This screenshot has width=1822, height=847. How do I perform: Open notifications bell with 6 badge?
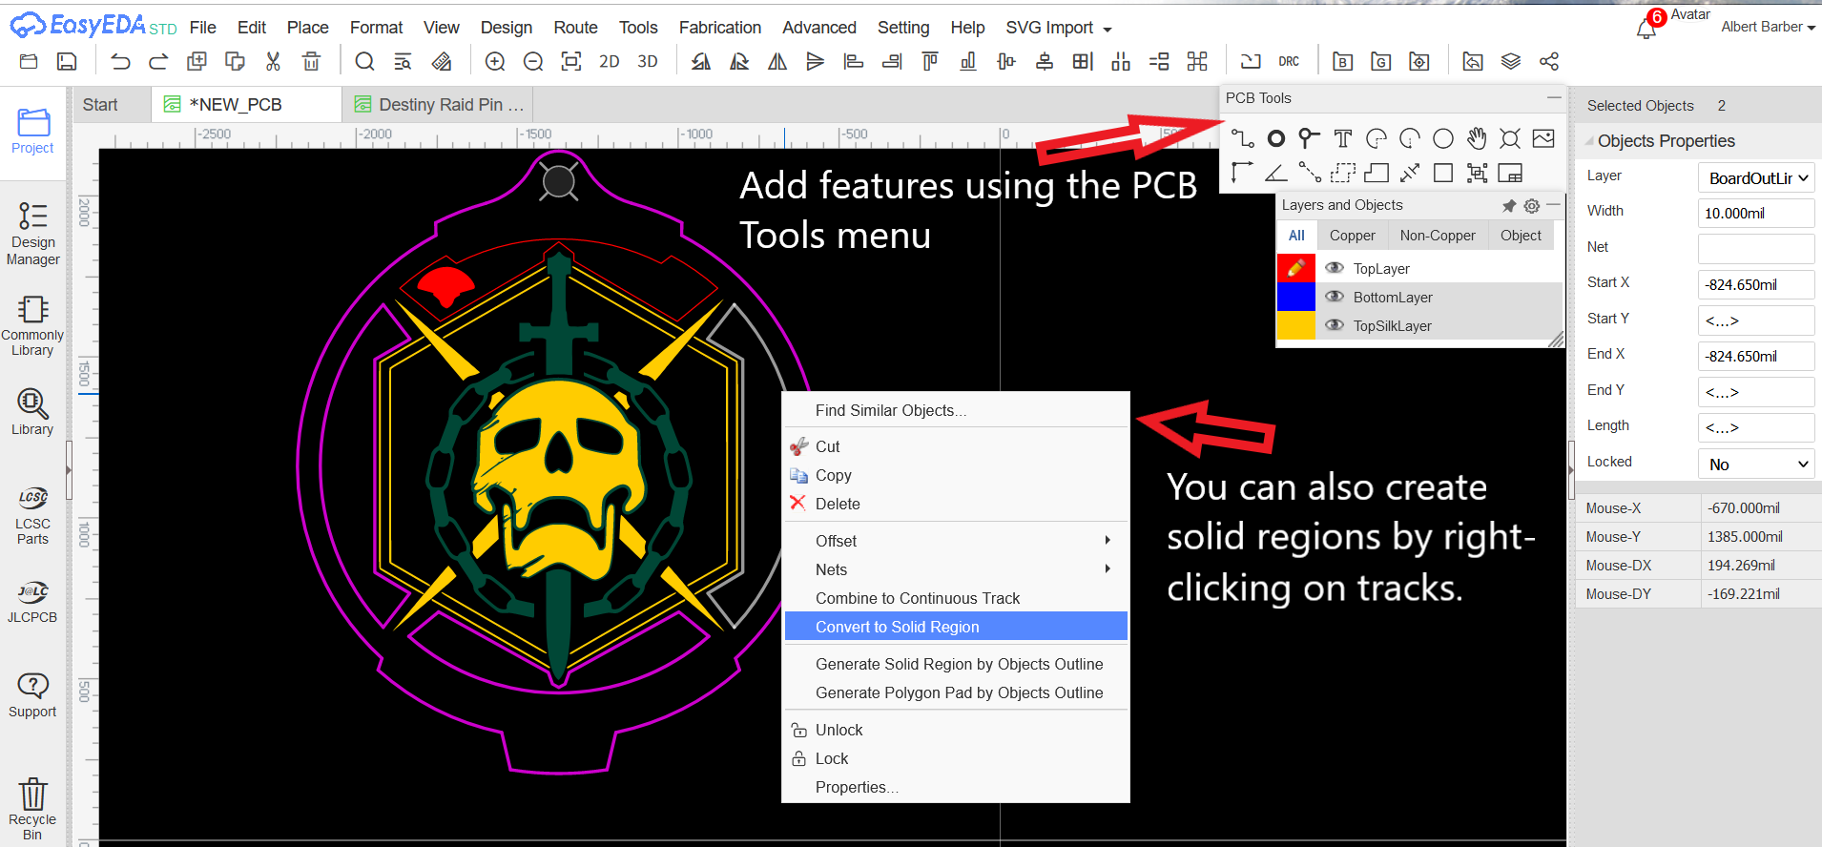click(x=1646, y=29)
